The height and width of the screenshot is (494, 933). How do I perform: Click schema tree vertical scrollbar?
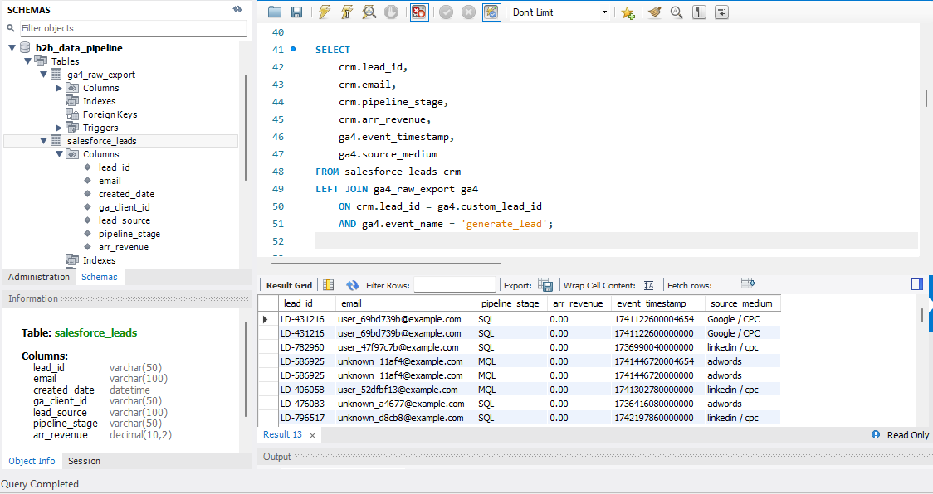245,127
